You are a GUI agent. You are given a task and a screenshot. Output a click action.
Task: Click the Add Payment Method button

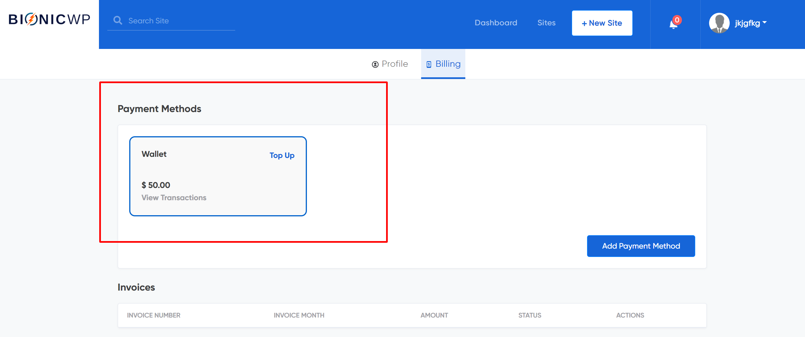coord(641,246)
